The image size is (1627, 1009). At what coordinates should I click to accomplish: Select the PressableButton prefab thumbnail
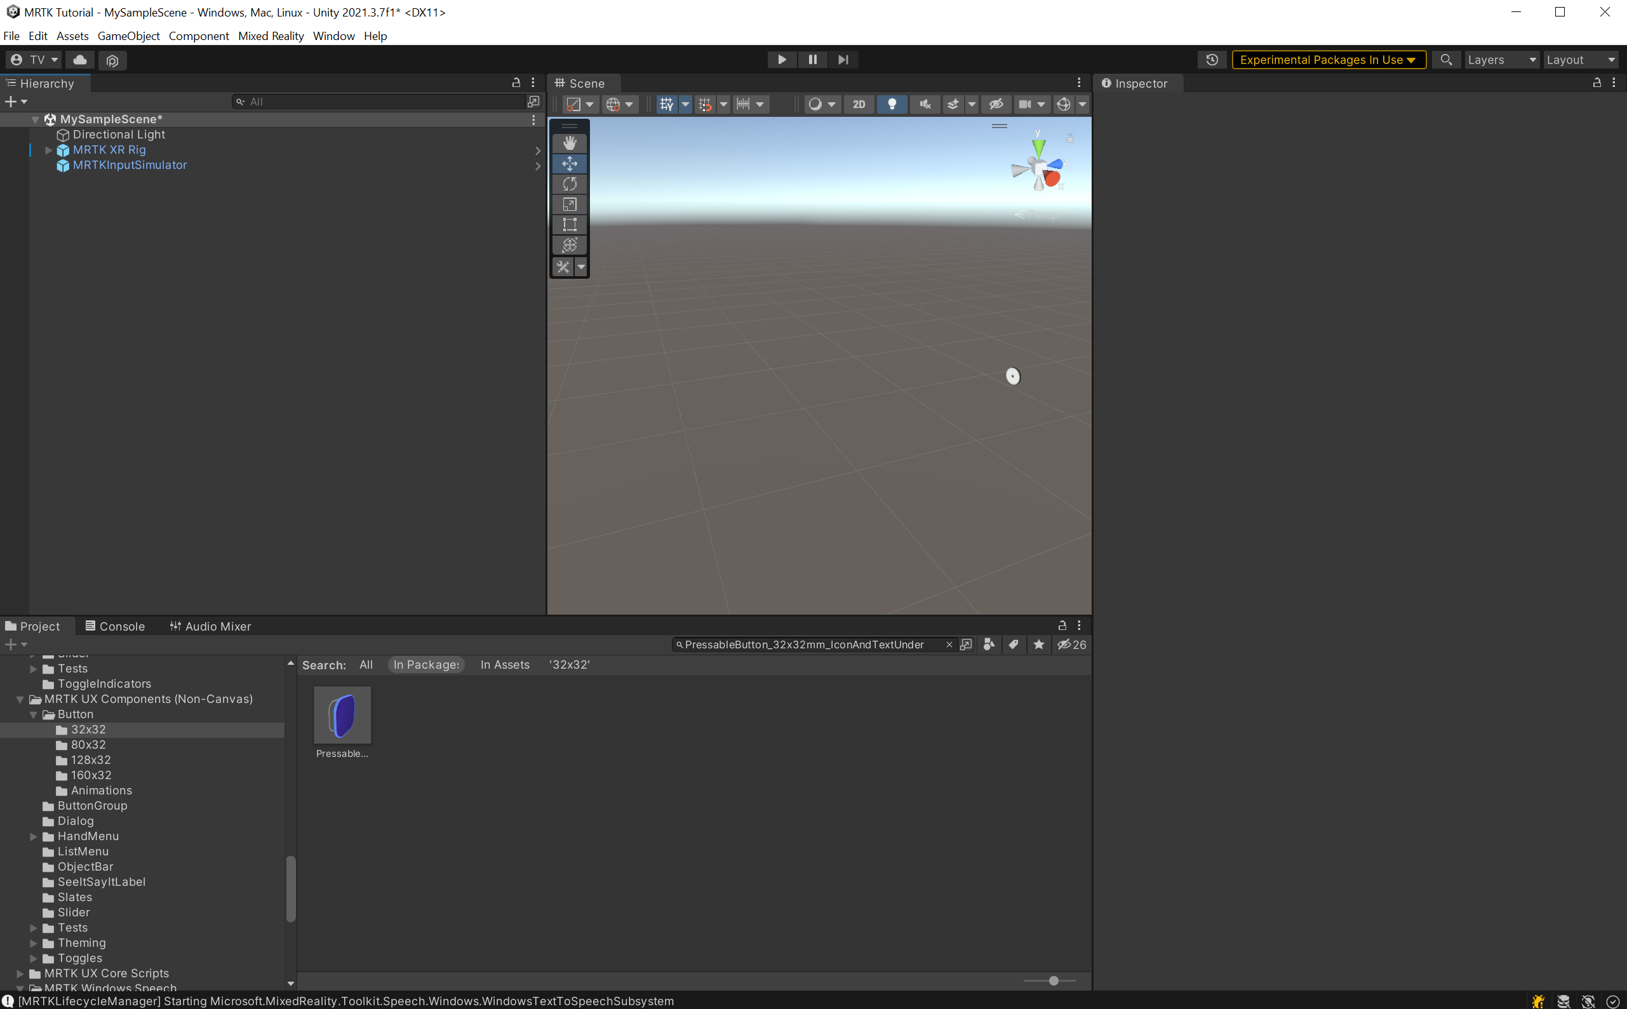[342, 716]
